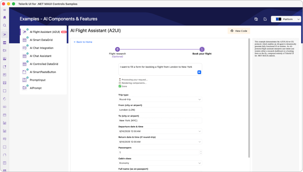Screen dimensions: 303x172
Task: Open the search icon in the sidebar
Action: [x=5, y=26]
